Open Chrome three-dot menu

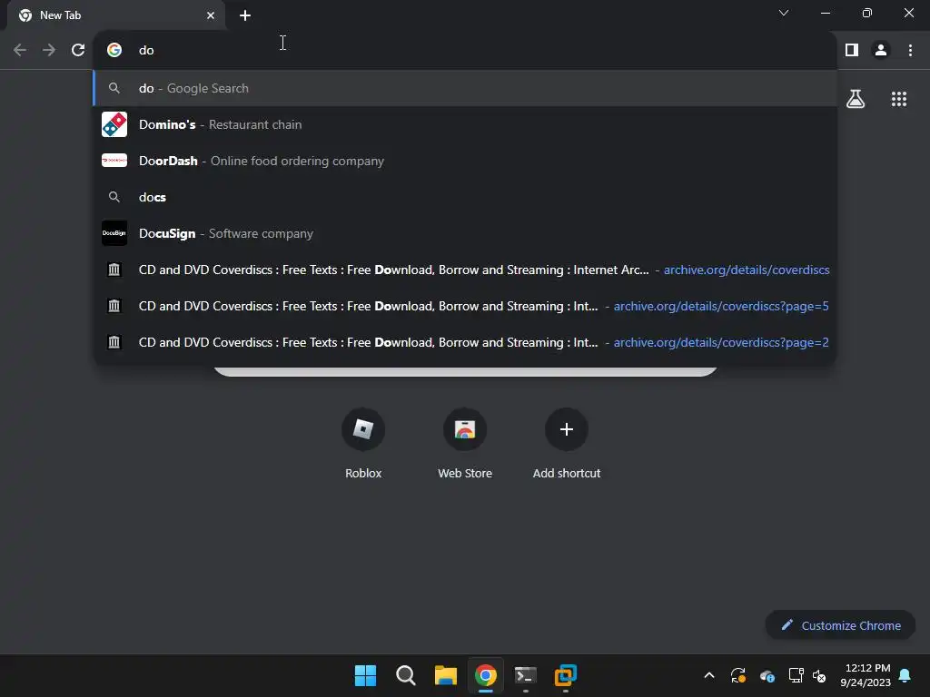coord(910,50)
